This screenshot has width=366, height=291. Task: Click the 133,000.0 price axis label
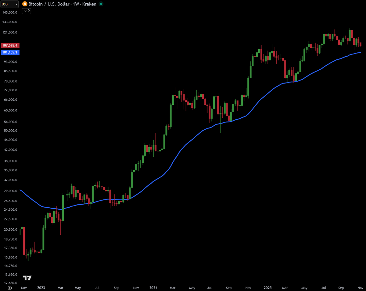10,22
